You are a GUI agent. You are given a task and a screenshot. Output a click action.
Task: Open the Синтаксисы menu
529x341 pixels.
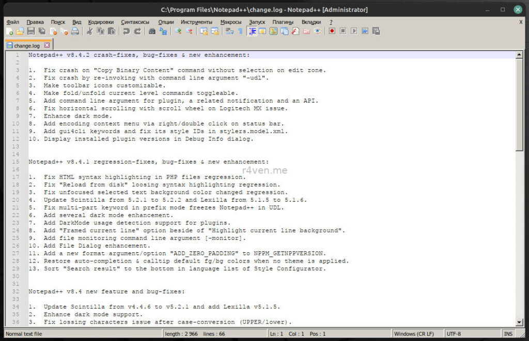[x=135, y=22]
